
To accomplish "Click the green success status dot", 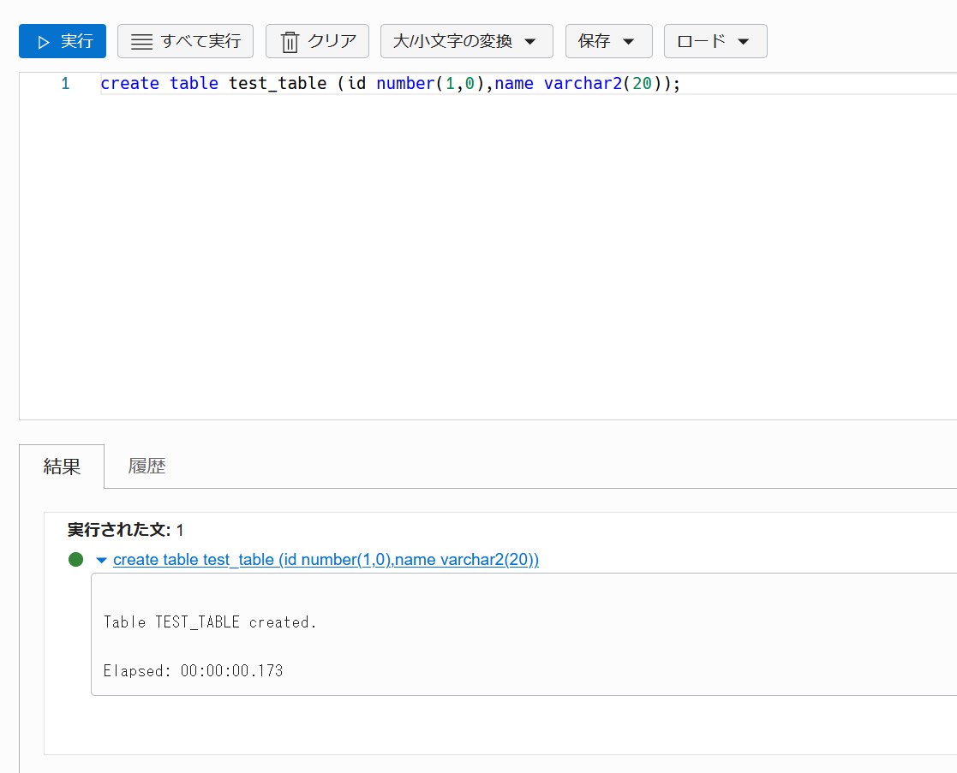I will 75,560.
